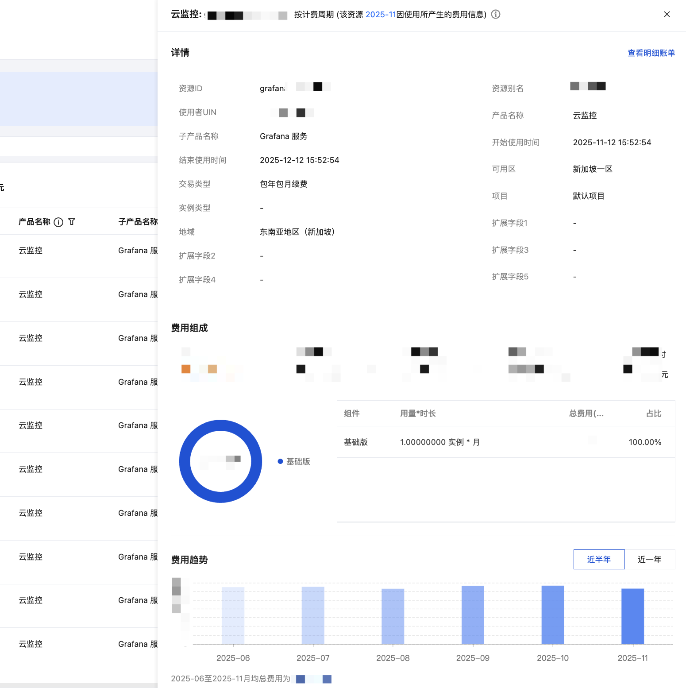Toggle the 基础版 legend item beside the donut
This screenshot has width=686, height=688.
[x=294, y=461]
